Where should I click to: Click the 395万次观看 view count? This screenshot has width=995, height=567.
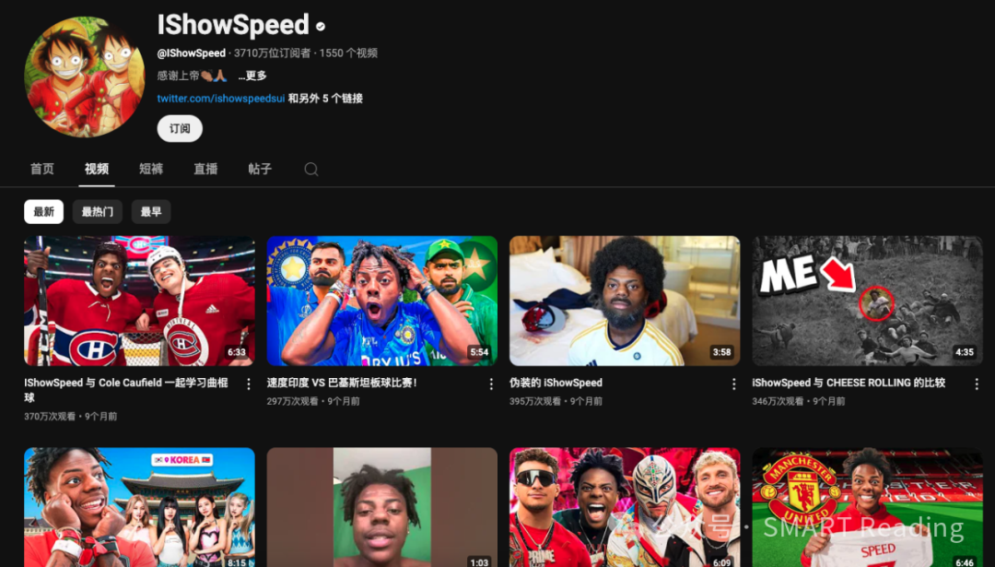pyautogui.click(x=535, y=401)
